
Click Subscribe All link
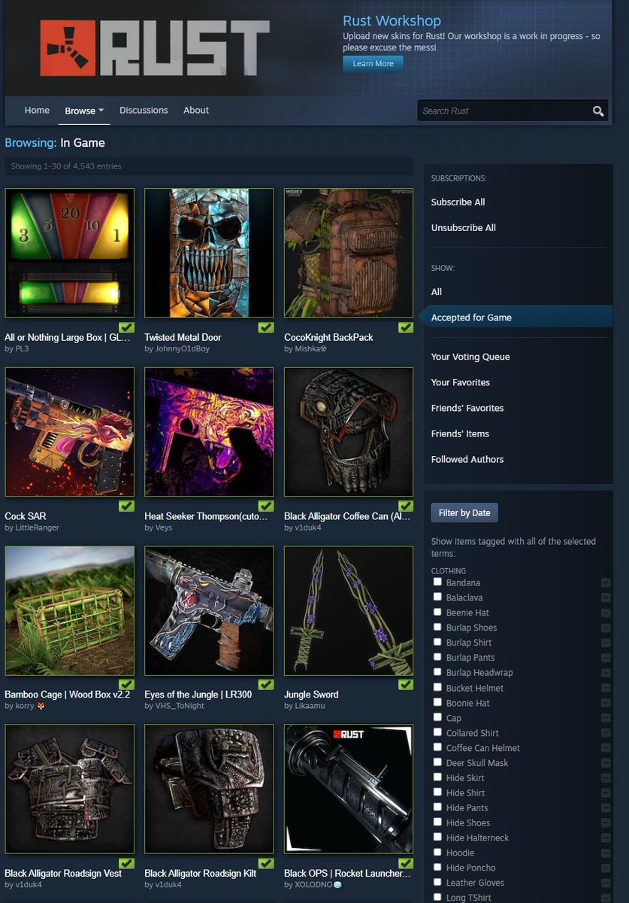[x=458, y=202]
